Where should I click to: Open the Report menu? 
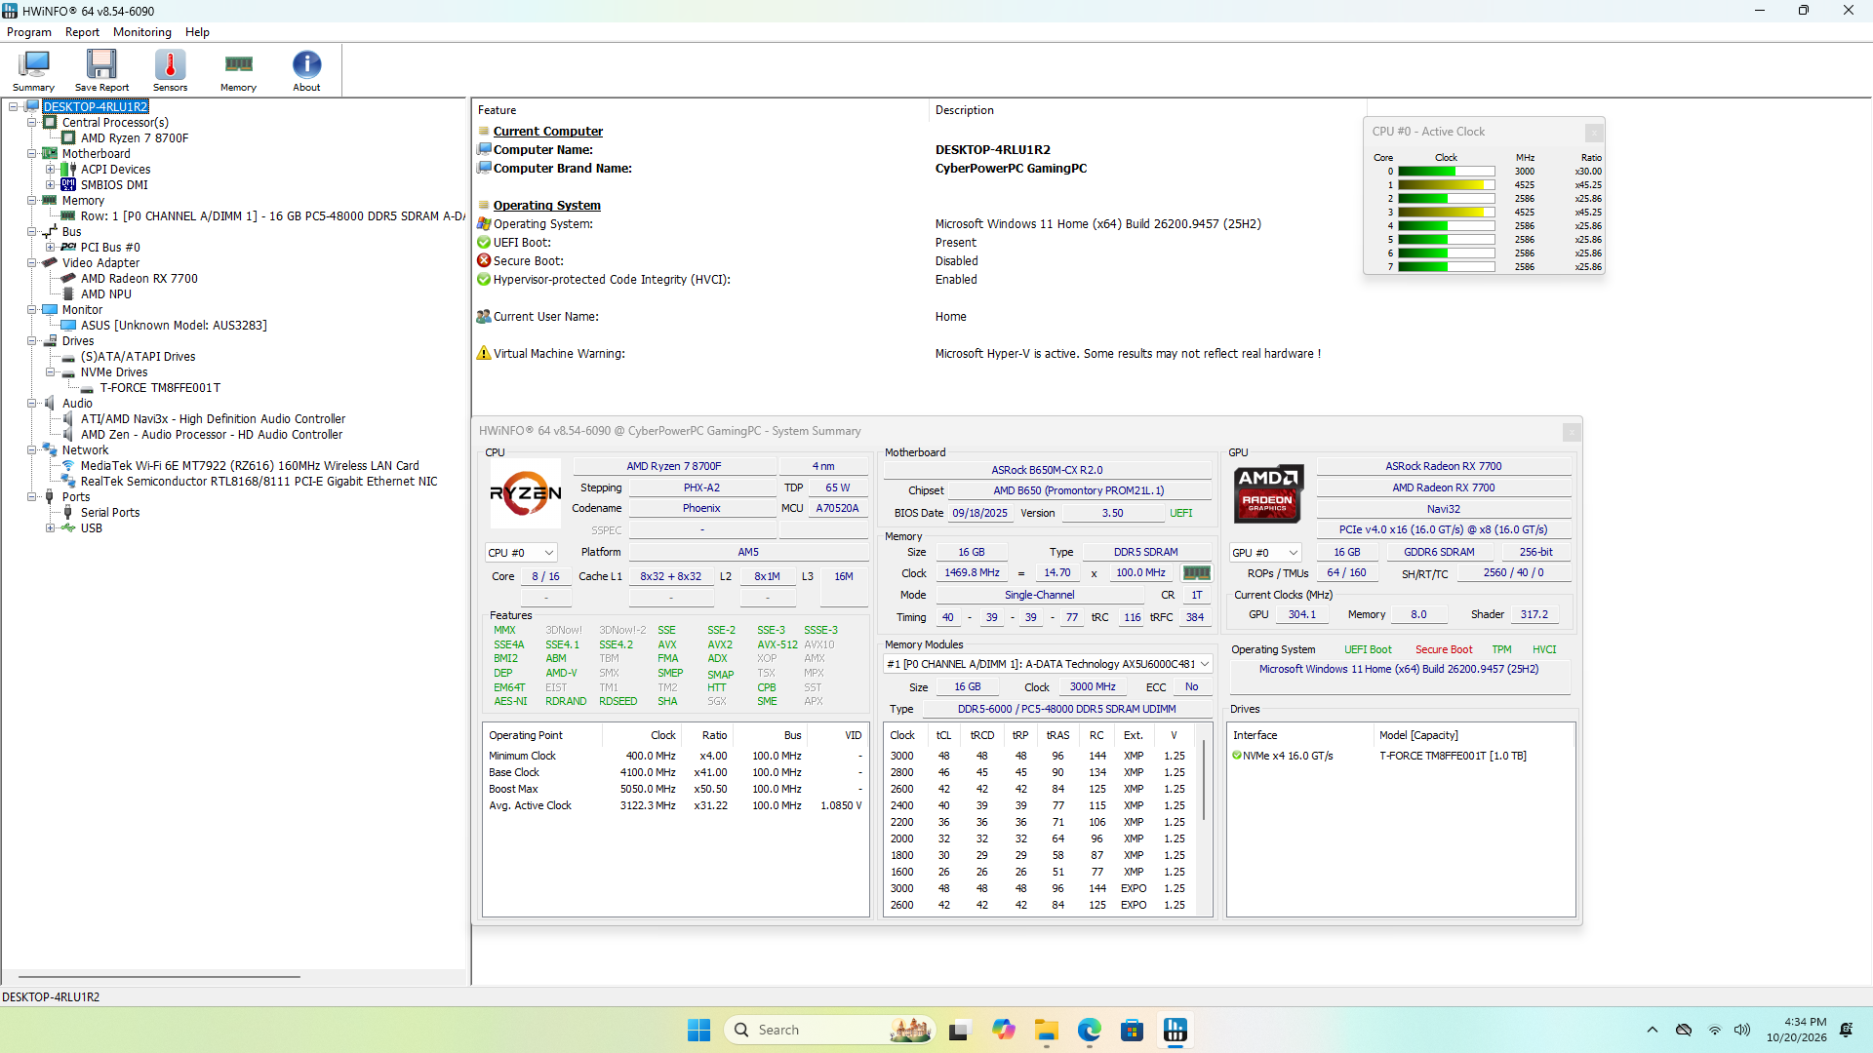(x=82, y=32)
